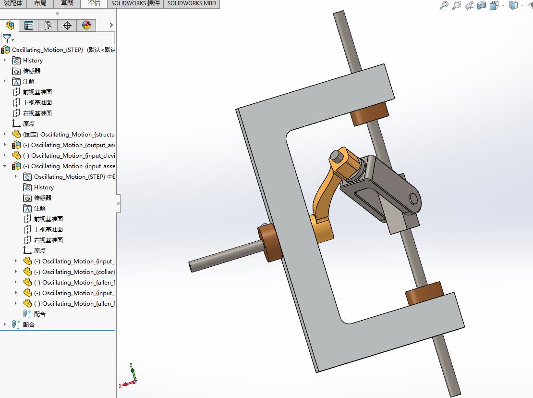Collapse Oscillating_Motion_{input_asse subassembly
The width and height of the screenshot is (533, 398).
pos(5,166)
